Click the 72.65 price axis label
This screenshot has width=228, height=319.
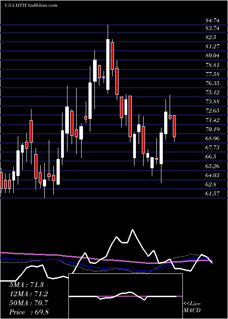point(212,111)
